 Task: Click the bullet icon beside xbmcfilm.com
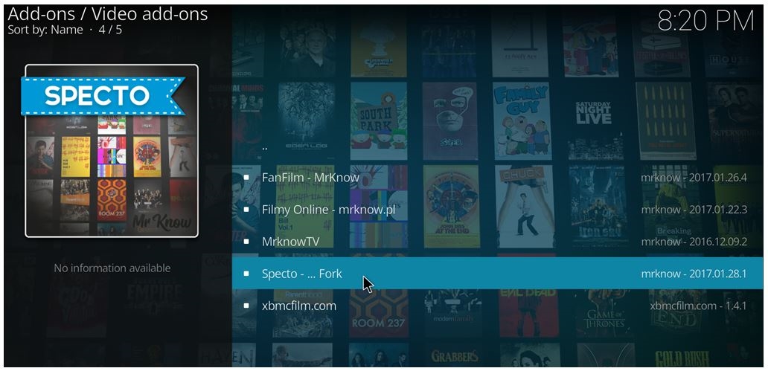(246, 306)
